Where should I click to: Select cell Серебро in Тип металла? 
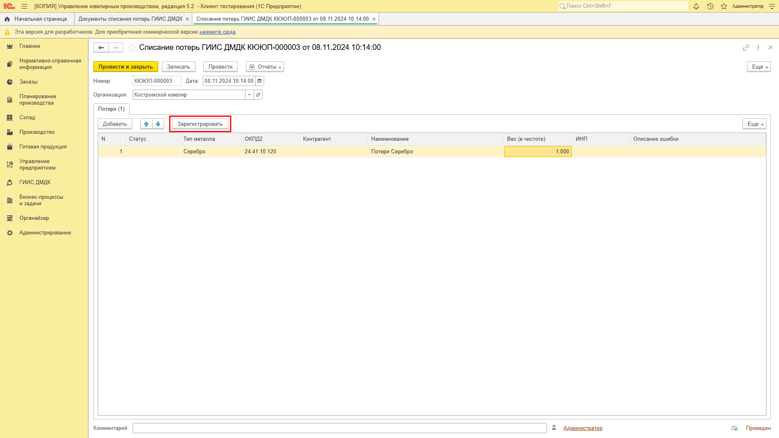pyautogui.click(x=210, y=152)
